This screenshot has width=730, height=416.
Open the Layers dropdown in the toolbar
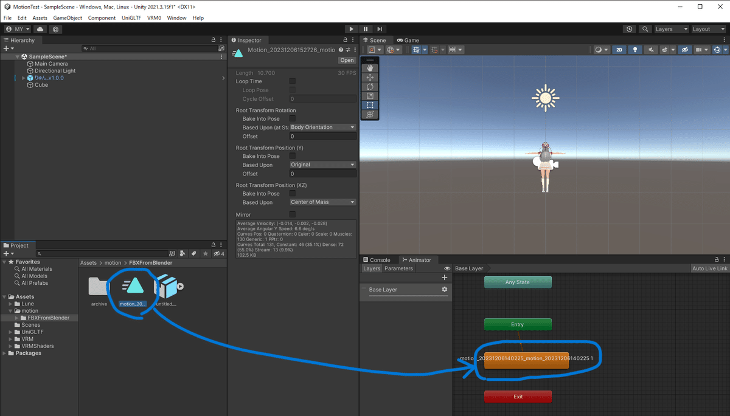click(x=671, y=29)
